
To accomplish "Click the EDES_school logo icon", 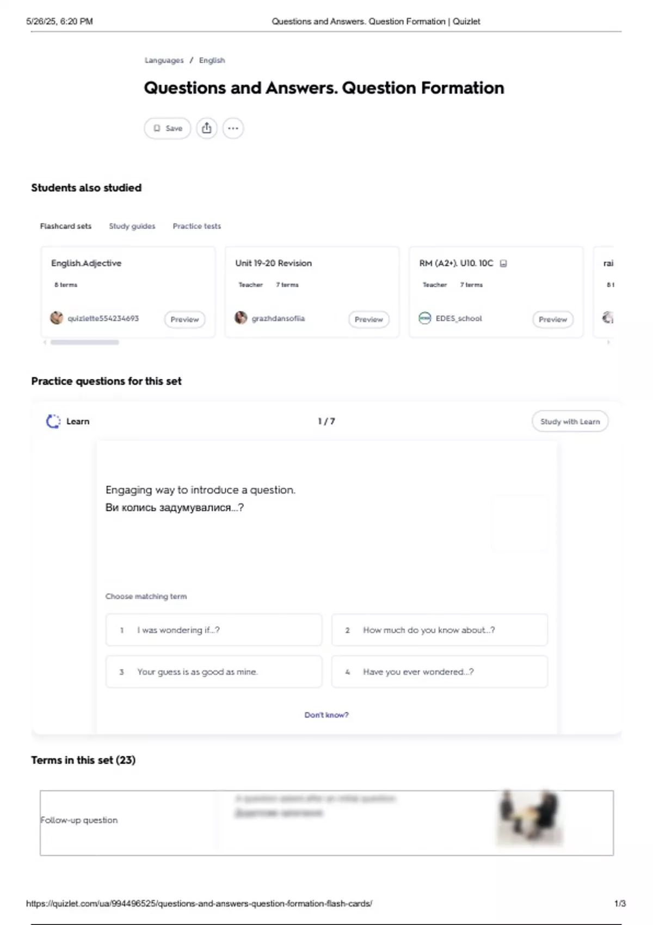I will (424, 318).
